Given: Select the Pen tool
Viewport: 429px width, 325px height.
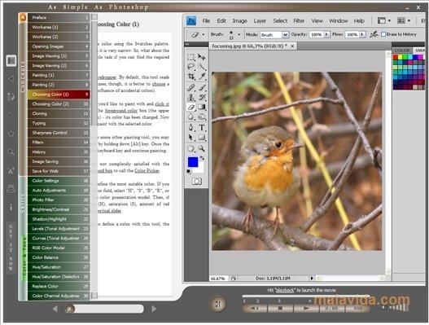Looking at the screenshot, I should tap(191, 128).
